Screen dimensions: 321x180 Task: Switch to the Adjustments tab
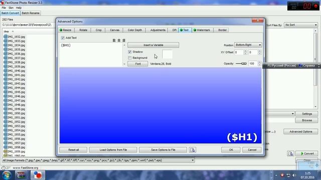click(x=157, y=30)
